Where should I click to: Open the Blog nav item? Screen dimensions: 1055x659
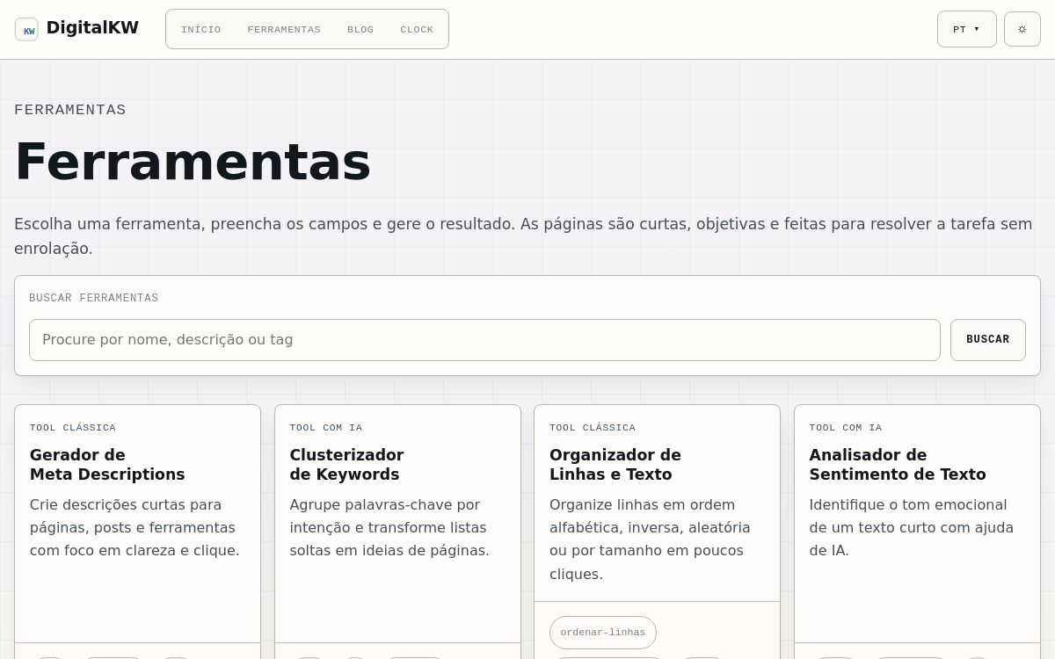(x=360, y=29)
